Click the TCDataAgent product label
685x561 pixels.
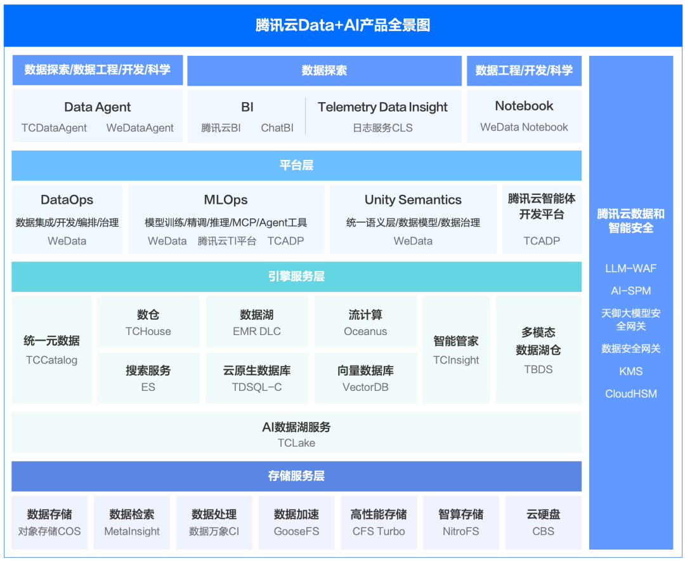54,128
